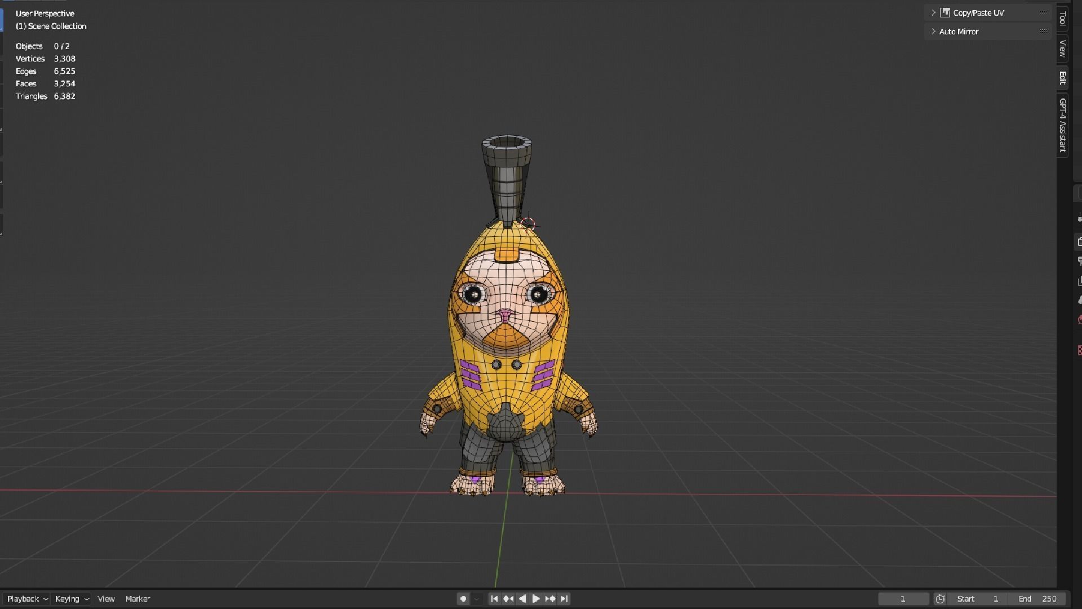1082x609 pixels.
Task: Jump to the end frame
Action: 564,599
